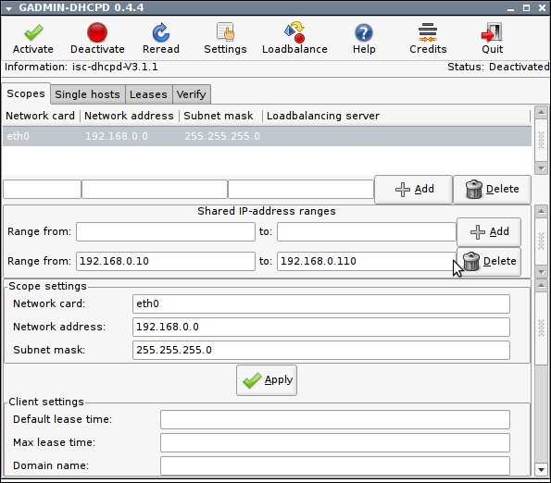Sort by Network address column header
The height and width of the screenshot is (483, 551).
pos(130,116)
